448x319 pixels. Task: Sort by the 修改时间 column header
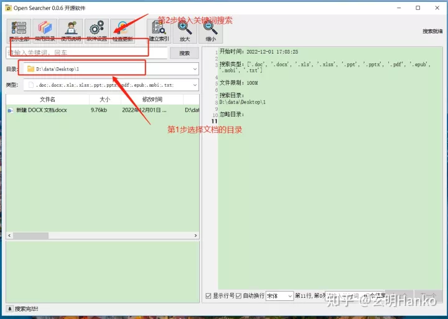(152, 99)
